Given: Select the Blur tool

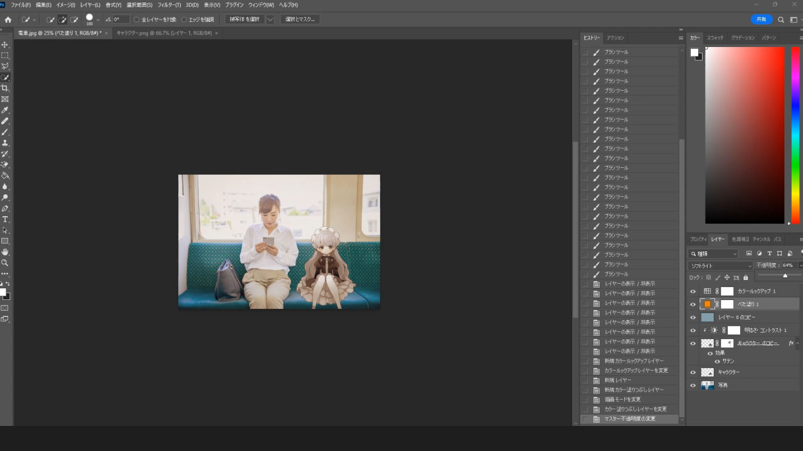Looking at the screenshot, I should click(5, 187).
